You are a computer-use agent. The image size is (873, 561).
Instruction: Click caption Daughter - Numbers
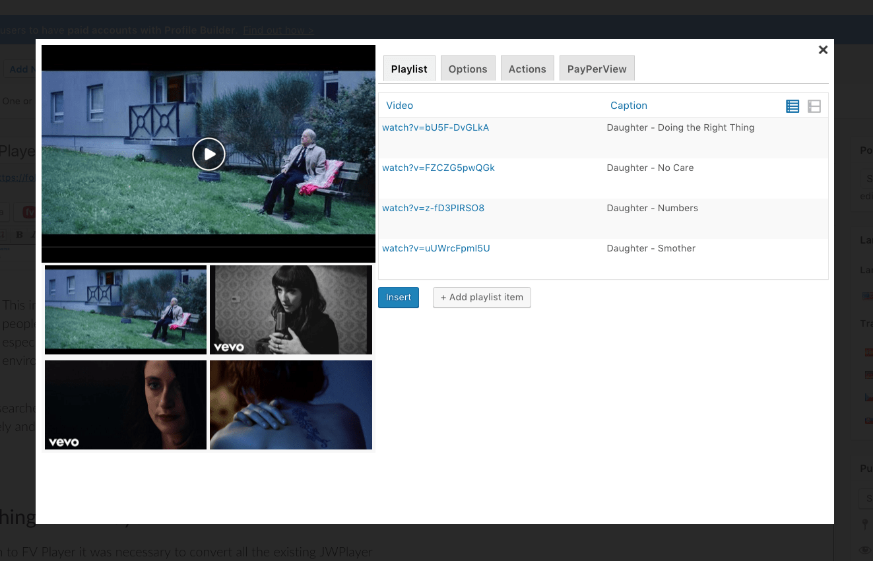click(x=652, y=208)
